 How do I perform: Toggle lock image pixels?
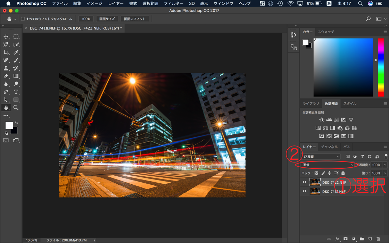tap(323, 173)
